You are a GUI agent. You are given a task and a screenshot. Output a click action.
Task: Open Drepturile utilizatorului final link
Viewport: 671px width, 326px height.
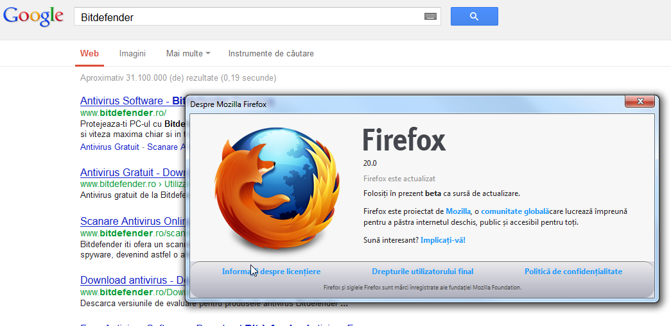point(423,272)
